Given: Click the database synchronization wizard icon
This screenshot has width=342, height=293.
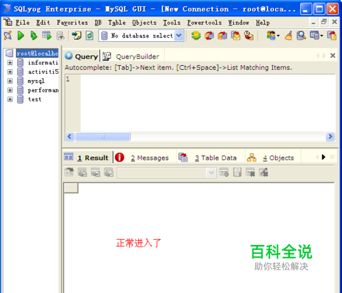Looking at the screenshot, I should click(209, 36).
